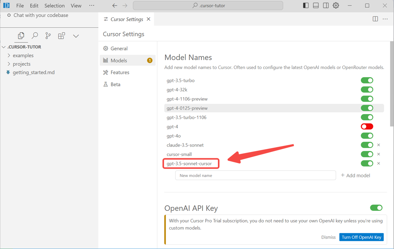Select the gpt-4o model name
Image resolution: width=394 pixels, height=249 pixels.
tap(173, 136)
